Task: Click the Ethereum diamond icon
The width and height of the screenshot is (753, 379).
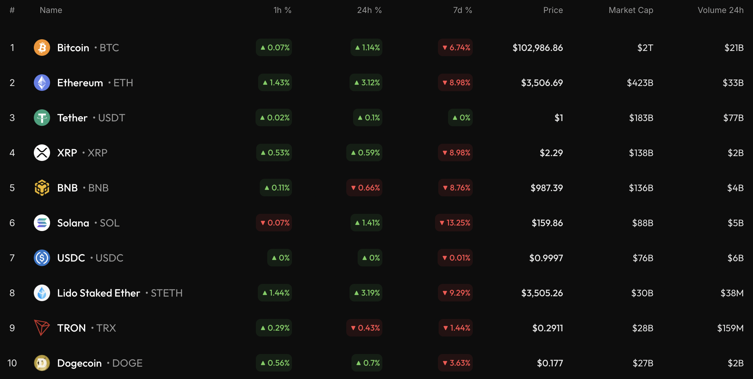Action: coord(42,83)
